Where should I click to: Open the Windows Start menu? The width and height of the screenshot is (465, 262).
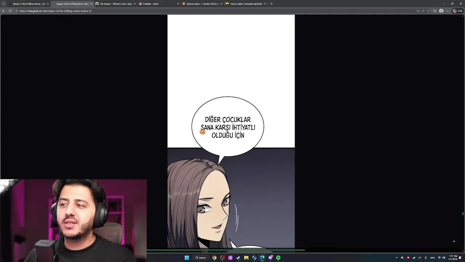tap(187, 258)
